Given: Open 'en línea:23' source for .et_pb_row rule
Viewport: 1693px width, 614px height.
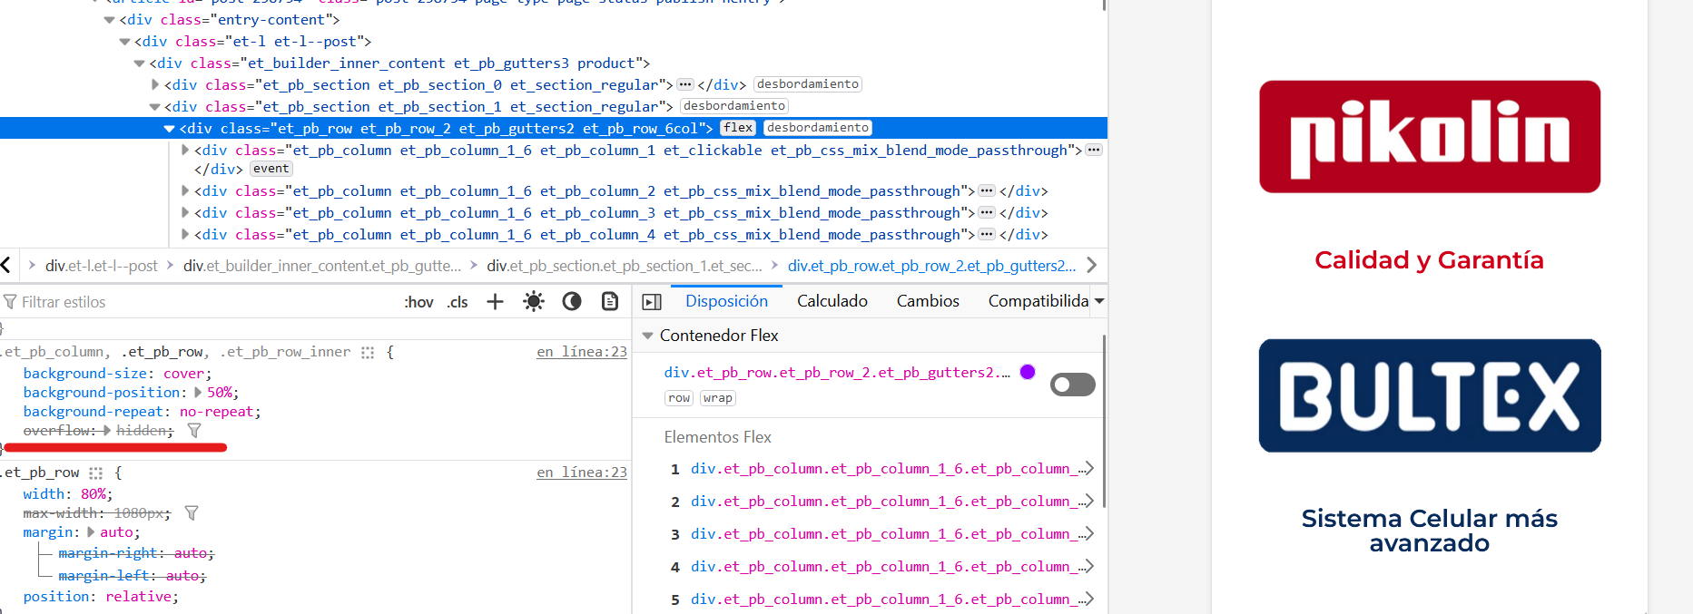Looking at the screenshot, I should [582, 473].
